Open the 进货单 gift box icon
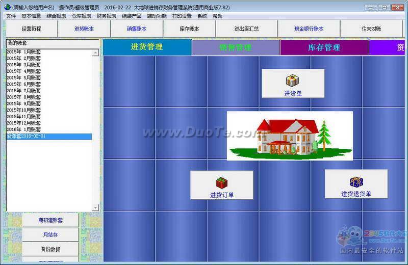Image resolution: width=408 pixels, height=265 pixels. click(x=293, y=81)
